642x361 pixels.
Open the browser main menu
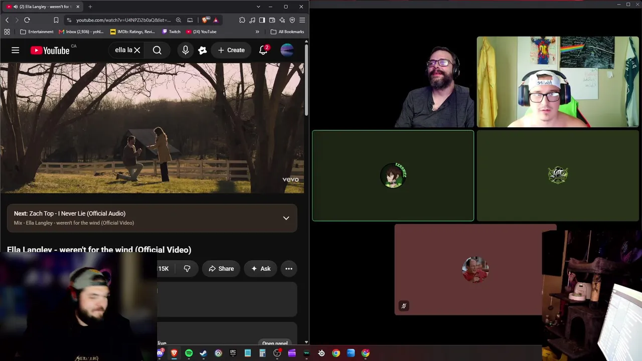[302, 20]
